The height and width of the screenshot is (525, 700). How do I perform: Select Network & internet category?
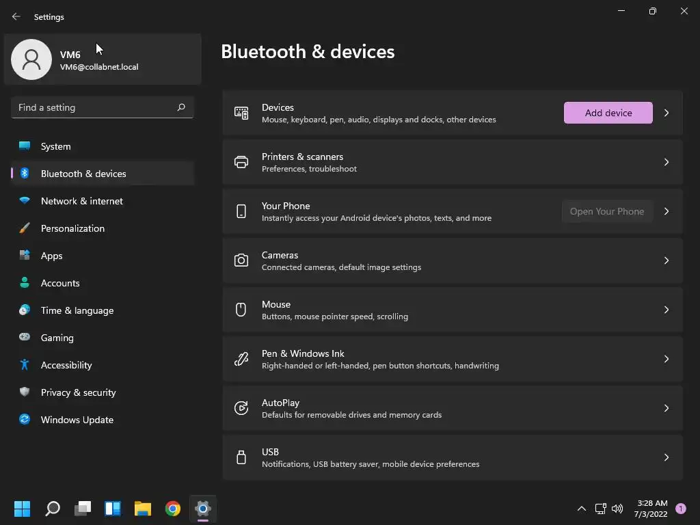[x=103, y=201]
